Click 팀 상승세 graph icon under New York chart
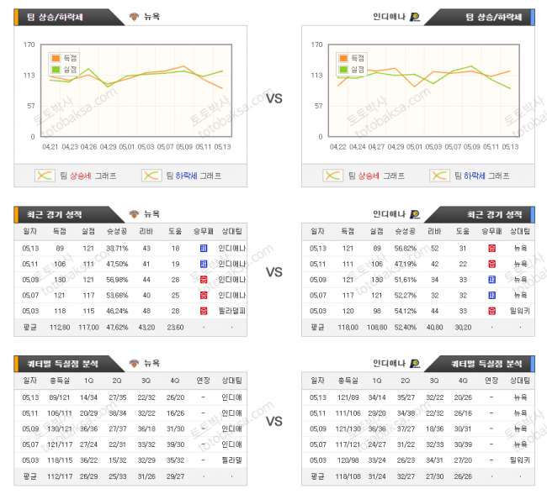547x494 pixels. point(45,176)
